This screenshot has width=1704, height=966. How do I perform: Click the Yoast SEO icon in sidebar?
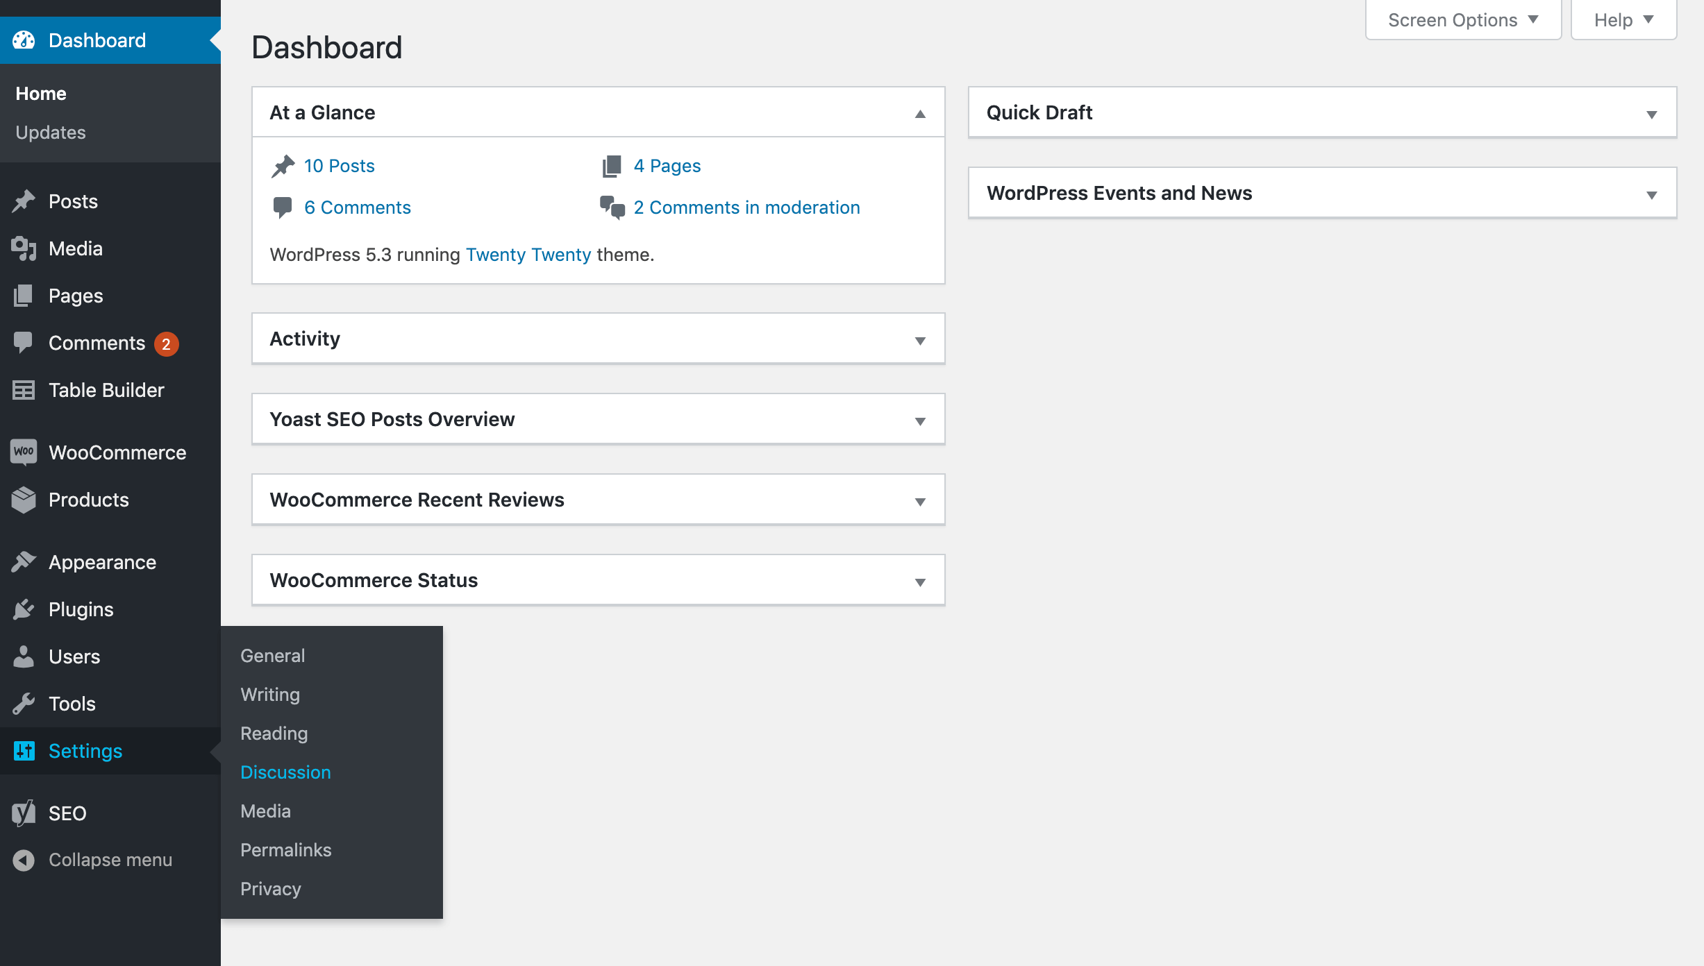(24, 813)
